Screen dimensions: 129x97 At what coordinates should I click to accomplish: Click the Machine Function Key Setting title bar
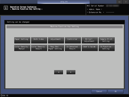pos(65,27)
